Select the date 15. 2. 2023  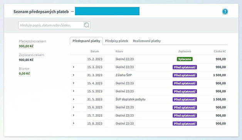(95, 59)
